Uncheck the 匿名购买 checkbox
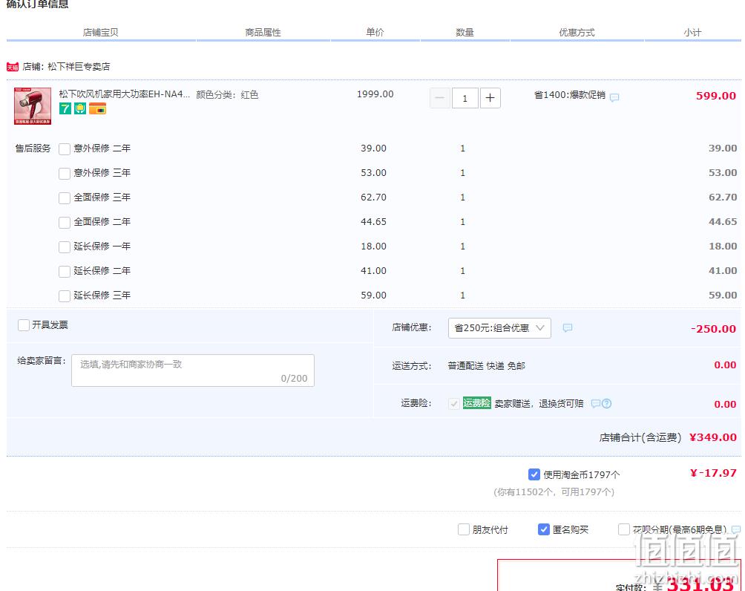 pos(544,529)
